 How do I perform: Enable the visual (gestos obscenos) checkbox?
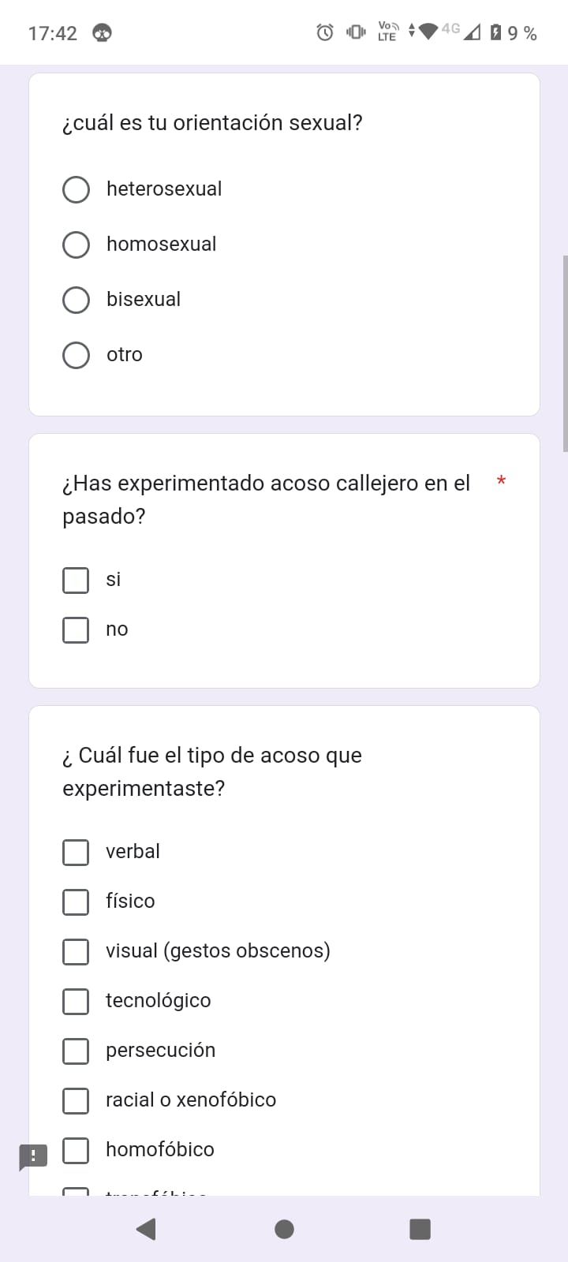tap(76, 951)
